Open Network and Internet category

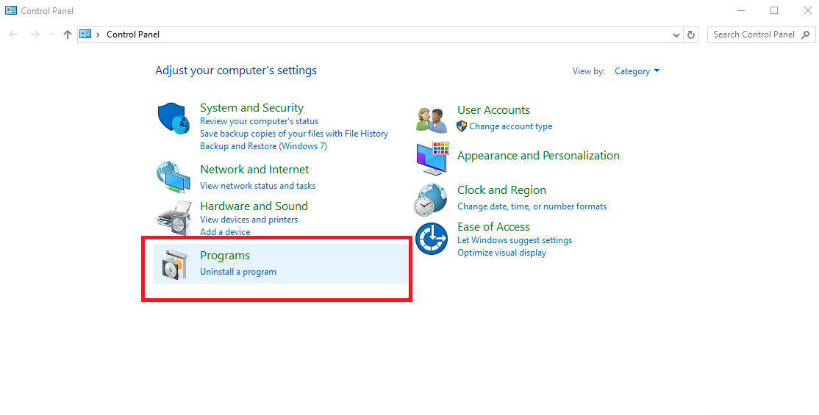(254, 169)
